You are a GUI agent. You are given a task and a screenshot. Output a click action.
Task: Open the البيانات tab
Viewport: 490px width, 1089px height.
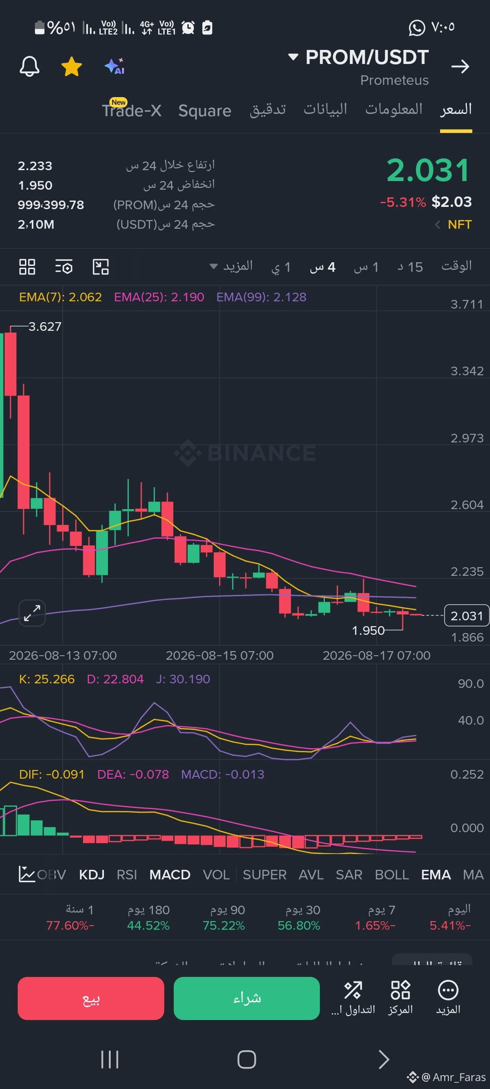325,109
